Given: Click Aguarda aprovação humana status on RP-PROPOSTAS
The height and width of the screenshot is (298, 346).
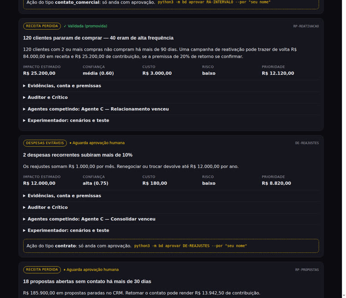Looking at the screenshot, I should click(91, 270).
